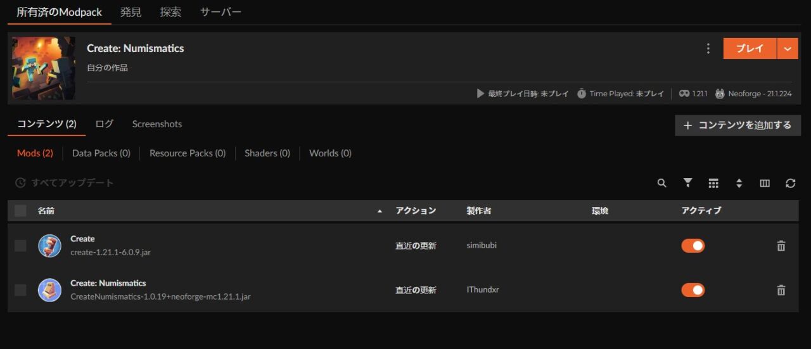Check the Create mod row checkbox

[20, 246]
